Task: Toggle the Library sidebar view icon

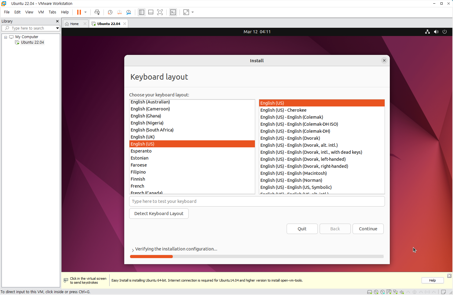Action: [142, 12]
